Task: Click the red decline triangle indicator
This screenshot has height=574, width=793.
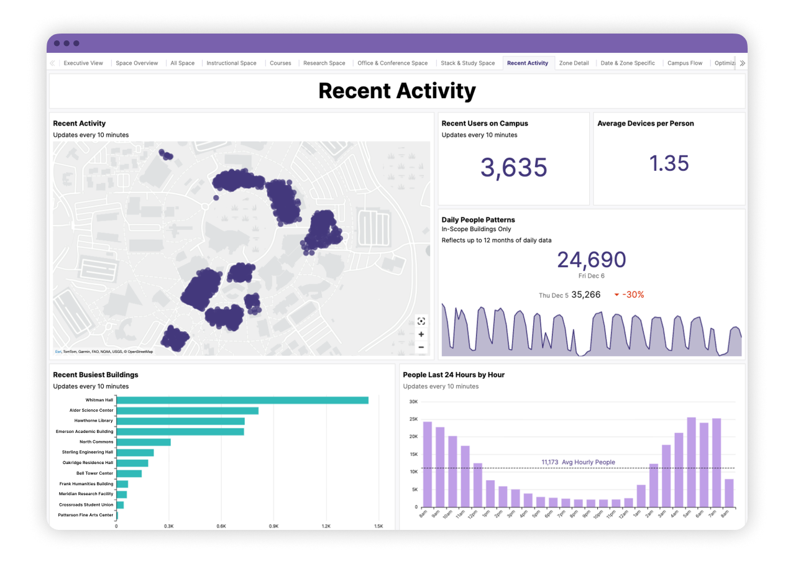Action: [x=616, y=294]
